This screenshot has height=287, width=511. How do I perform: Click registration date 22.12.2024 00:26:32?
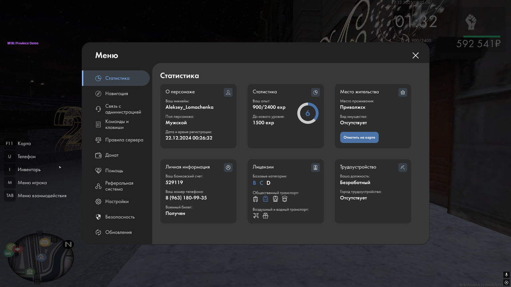pos(189,138)
